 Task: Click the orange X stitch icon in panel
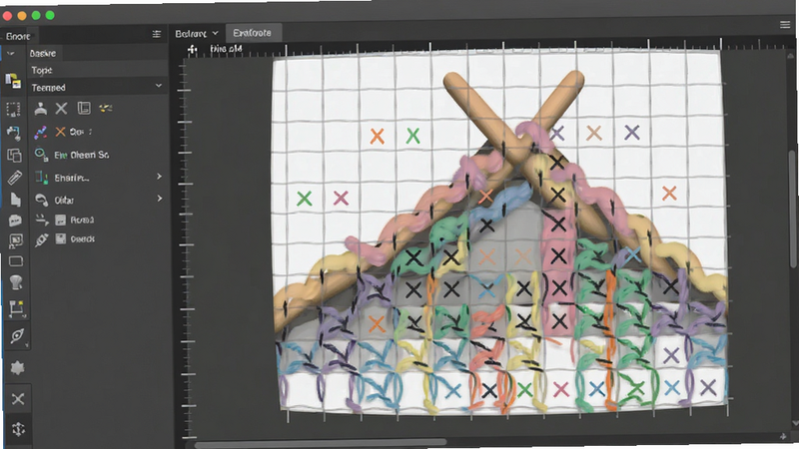click(60, 132)
